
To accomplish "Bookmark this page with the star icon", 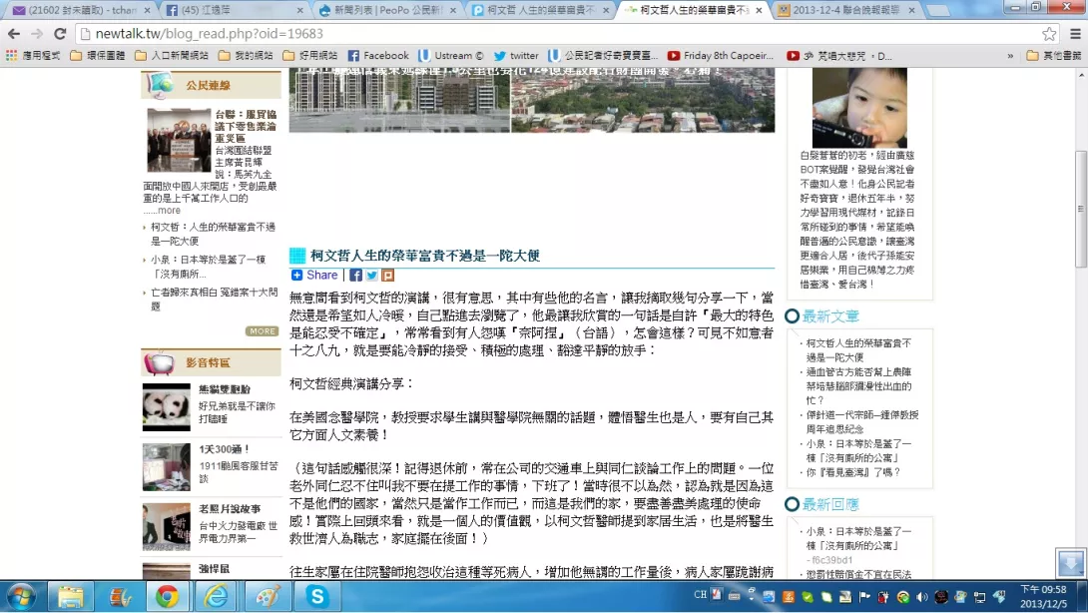I will pos(1049,34).
